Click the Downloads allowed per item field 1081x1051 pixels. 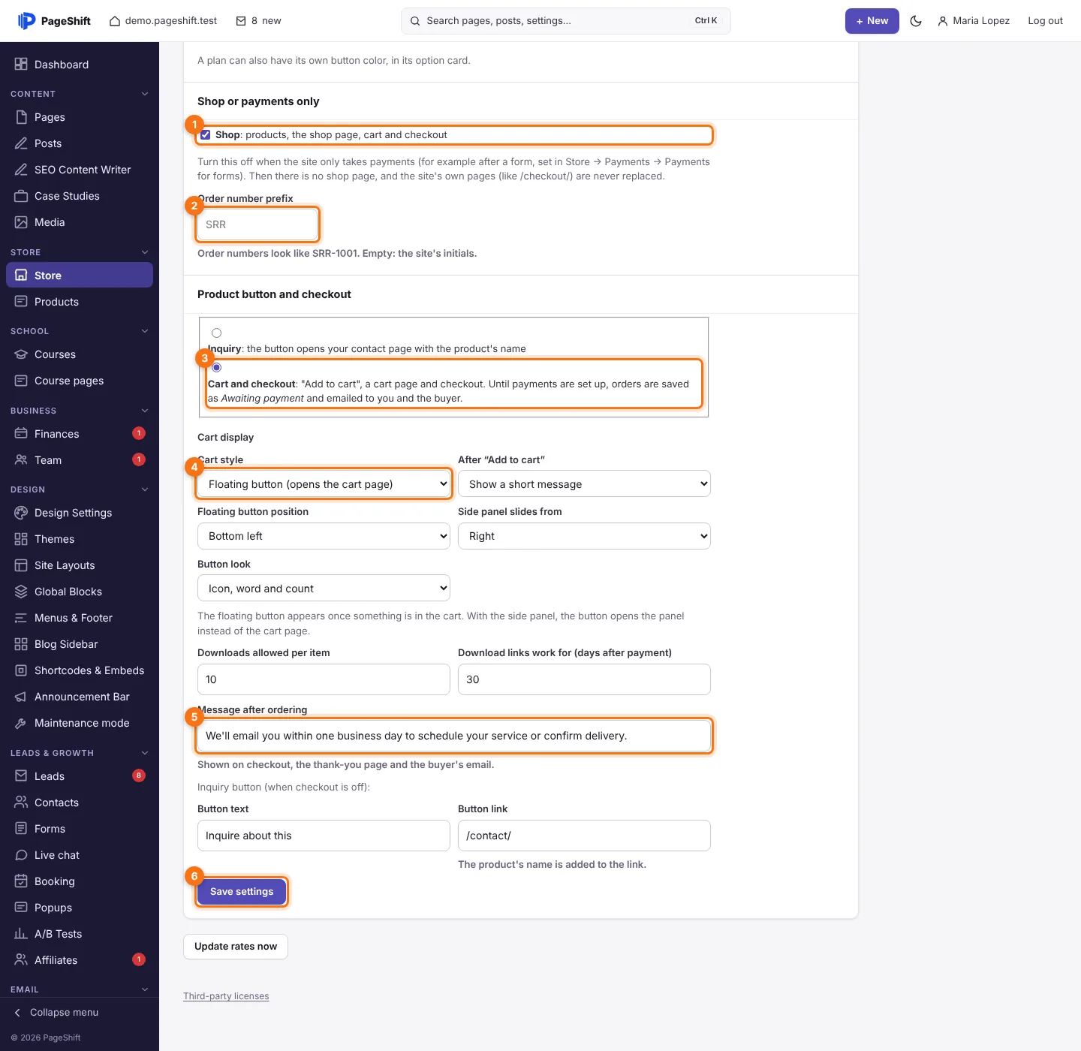click(x=324, y=679)
